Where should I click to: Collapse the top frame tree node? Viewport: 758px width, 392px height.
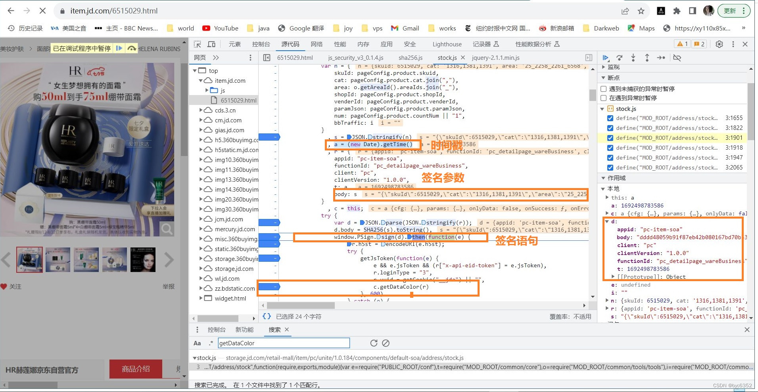pos(195,71)
